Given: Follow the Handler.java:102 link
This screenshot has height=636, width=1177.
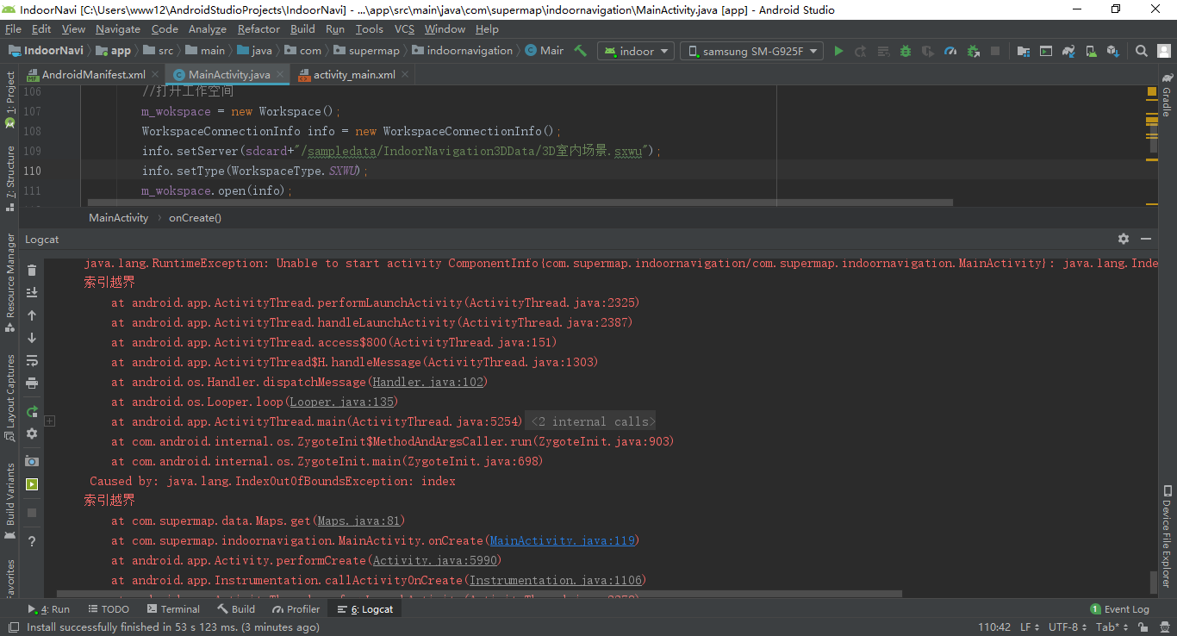Looking at the screenshot, I should 427,382.
